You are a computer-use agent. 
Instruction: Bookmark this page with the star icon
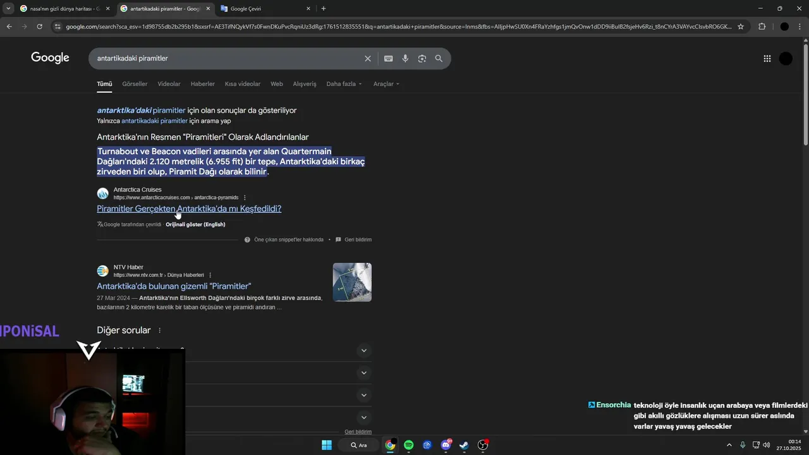point(741,27)
